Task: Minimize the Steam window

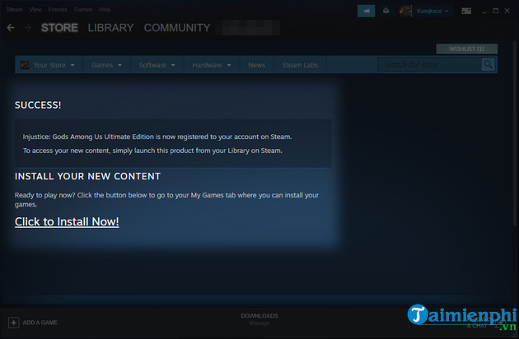Action: click(484, 11)
